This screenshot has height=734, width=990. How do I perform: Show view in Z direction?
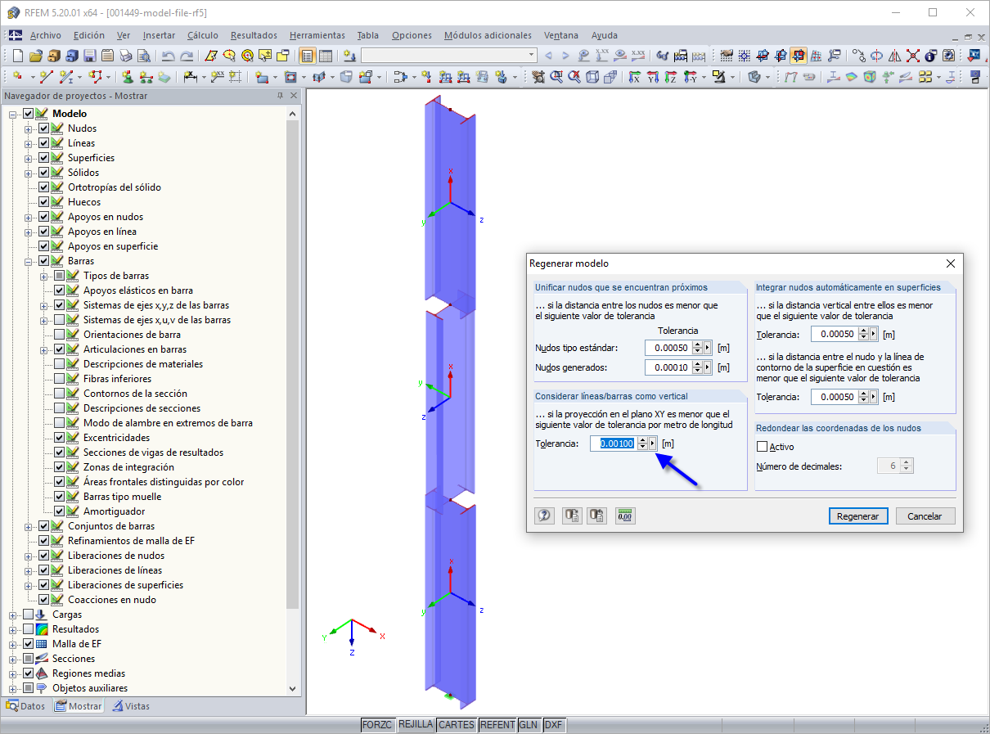pos(670,77)
